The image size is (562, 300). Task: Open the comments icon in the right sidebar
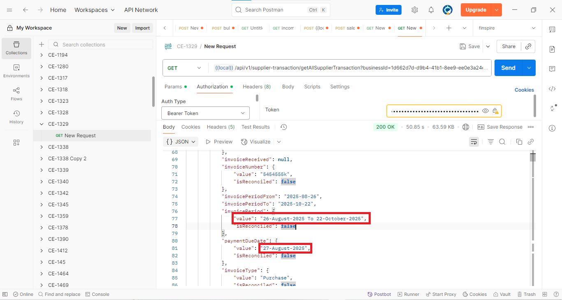(x=552, y=69)
